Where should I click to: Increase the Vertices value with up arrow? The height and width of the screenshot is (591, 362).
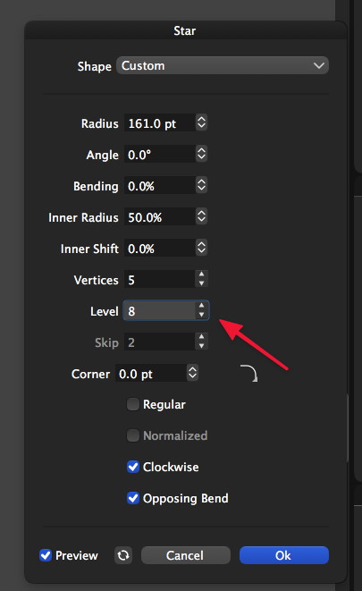click(201, 274)
